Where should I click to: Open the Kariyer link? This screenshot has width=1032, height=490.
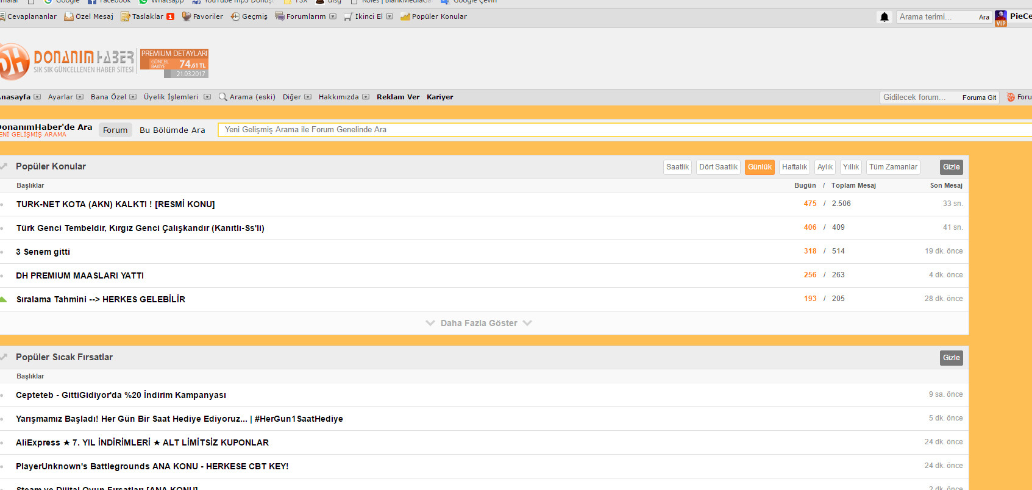[439, 97]
